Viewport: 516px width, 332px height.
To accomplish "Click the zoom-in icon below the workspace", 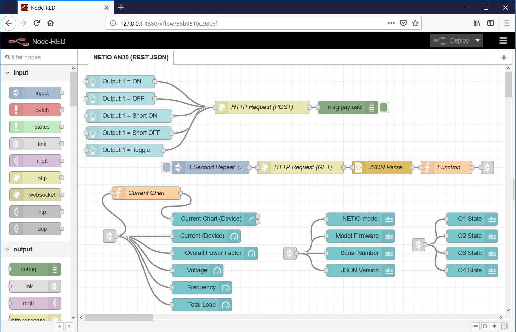I will pos(494,326).
